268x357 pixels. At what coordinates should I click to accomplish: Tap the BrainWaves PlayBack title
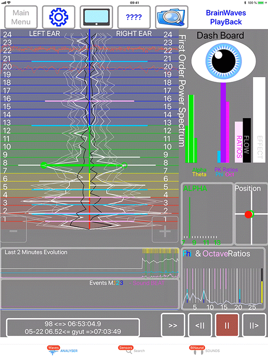pyautogui.click(x=226, y=17)
